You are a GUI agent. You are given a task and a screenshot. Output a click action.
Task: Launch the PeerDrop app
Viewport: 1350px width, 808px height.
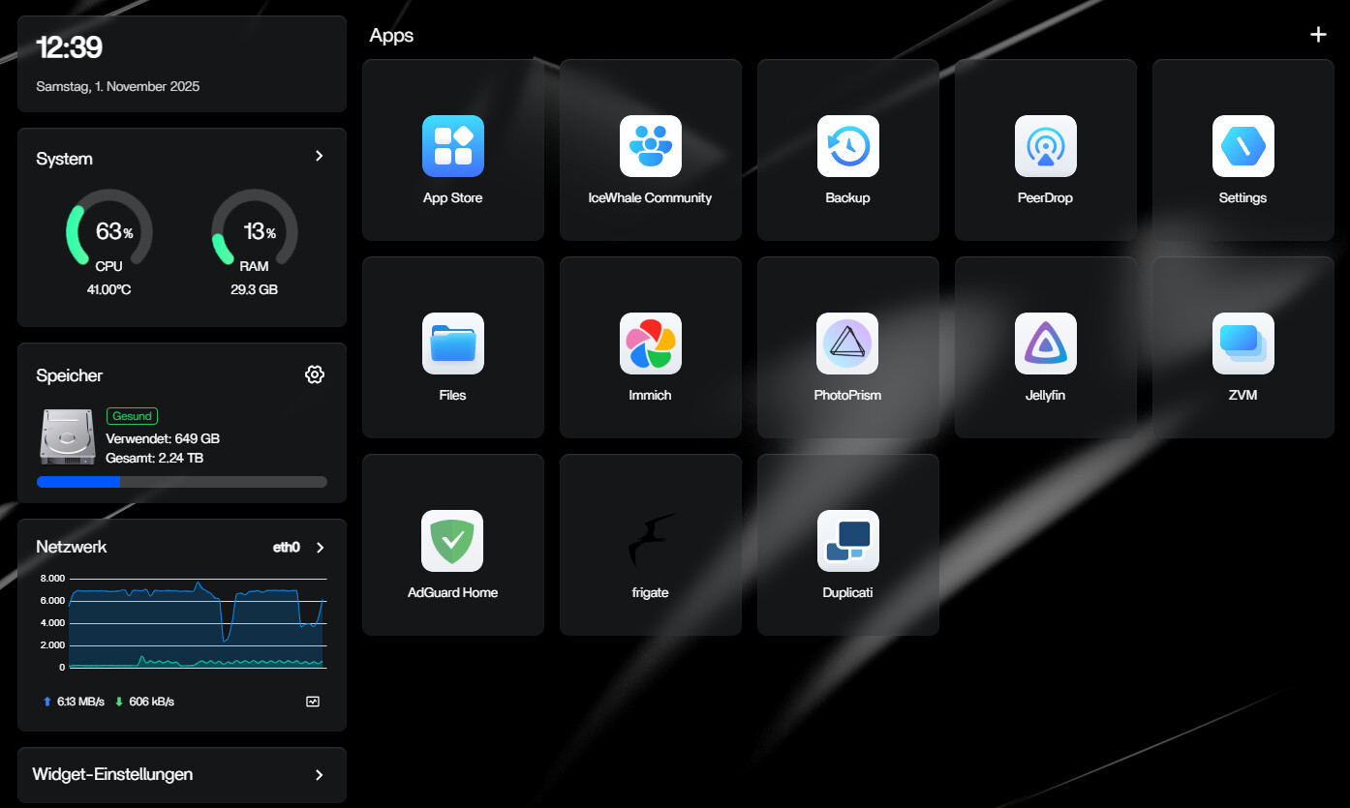[x=1045, y=147]
